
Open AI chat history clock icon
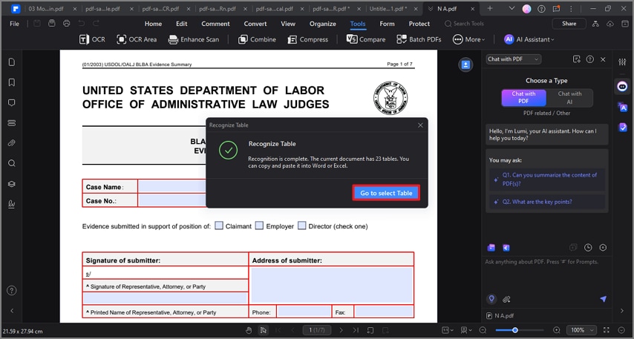[x=588, y=248]
